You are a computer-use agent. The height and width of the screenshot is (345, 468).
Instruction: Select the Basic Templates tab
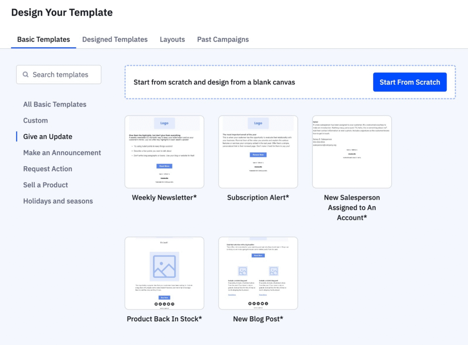coord(43,39)
